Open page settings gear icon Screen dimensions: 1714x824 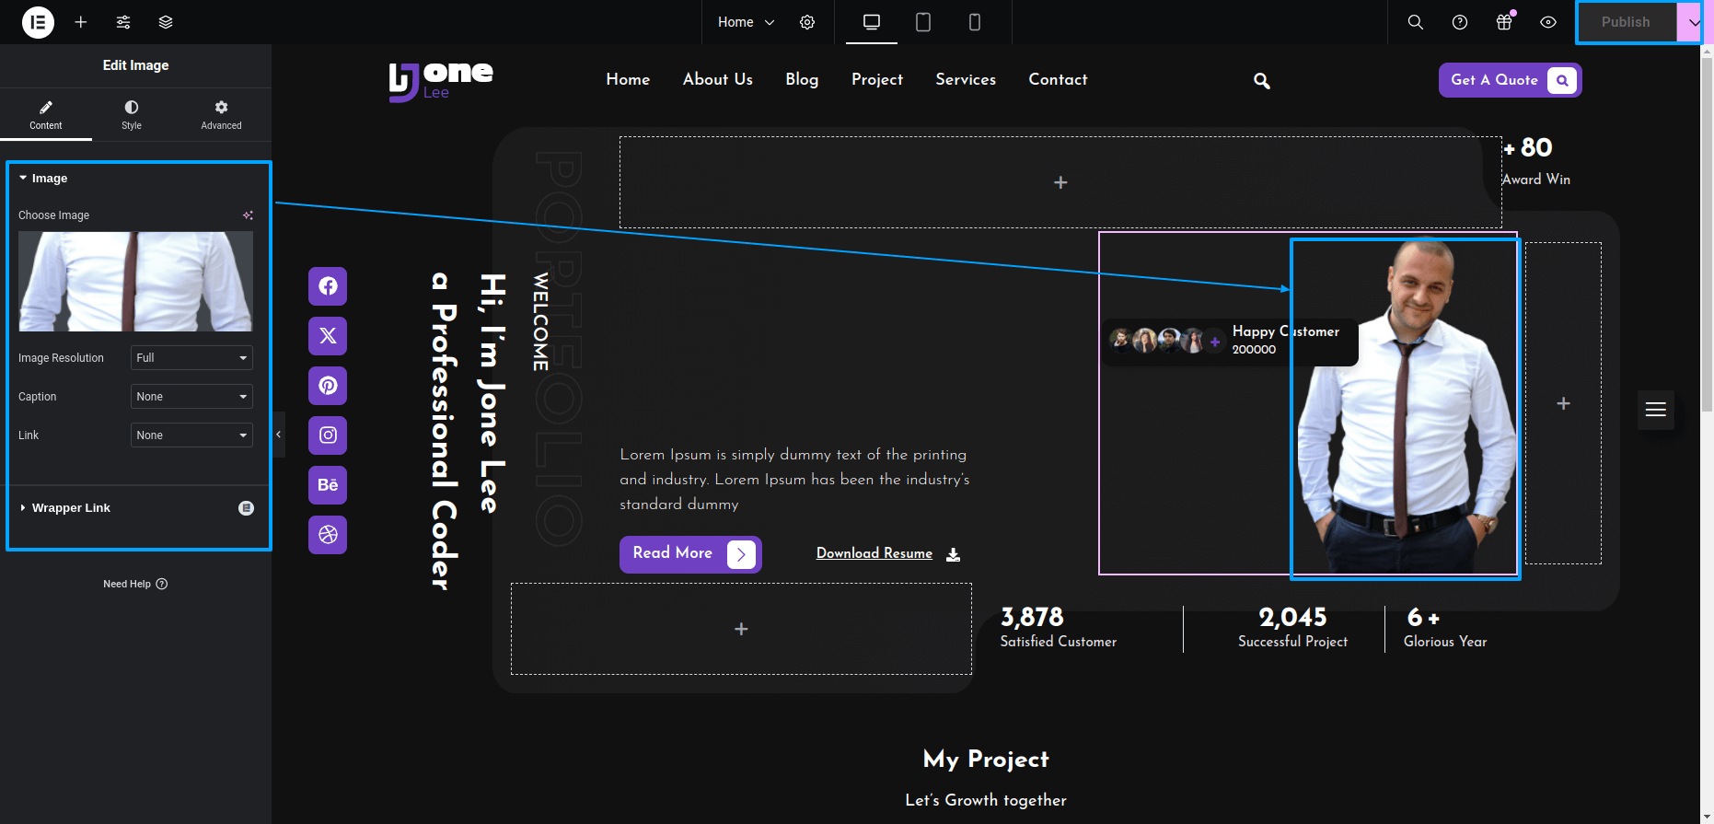(x=807, y=22)
